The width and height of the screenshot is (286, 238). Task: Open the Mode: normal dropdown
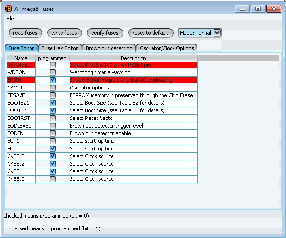point(200,33)
